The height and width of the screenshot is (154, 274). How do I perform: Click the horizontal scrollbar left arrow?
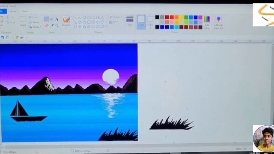3,147
